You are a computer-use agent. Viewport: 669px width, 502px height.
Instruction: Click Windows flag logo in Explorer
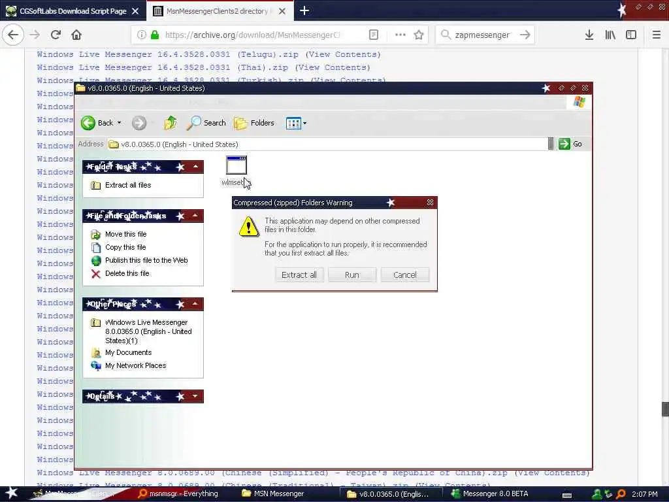[x=579, y=102]
